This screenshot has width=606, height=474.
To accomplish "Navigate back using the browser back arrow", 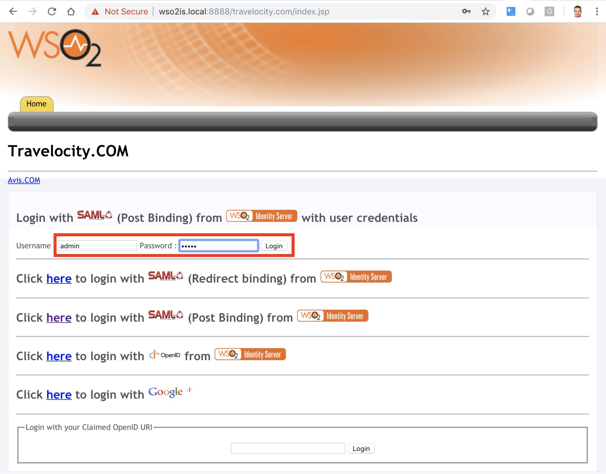I will (13, 11).
